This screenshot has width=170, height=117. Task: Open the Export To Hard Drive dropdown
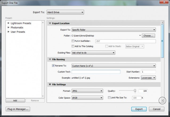click(65, 12)
